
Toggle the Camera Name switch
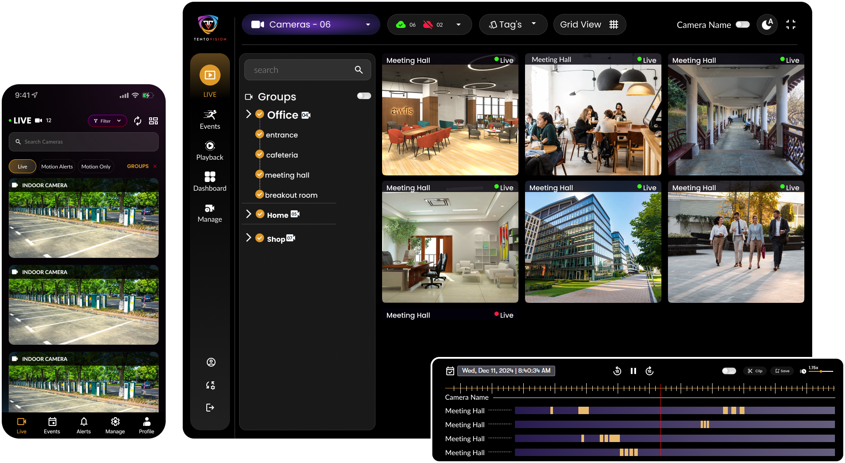coord(742,25)
